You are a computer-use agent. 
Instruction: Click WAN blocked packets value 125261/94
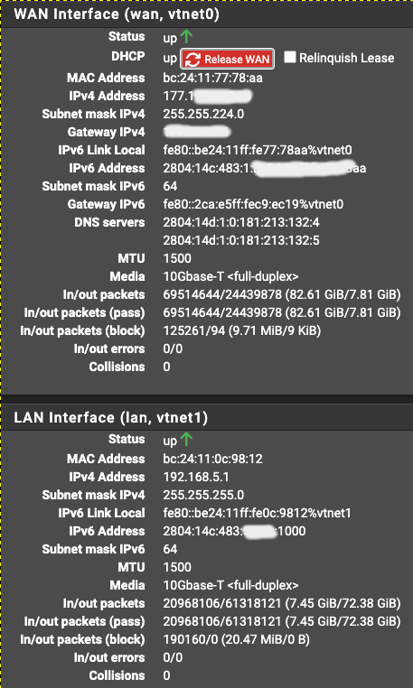coord(241,330)
